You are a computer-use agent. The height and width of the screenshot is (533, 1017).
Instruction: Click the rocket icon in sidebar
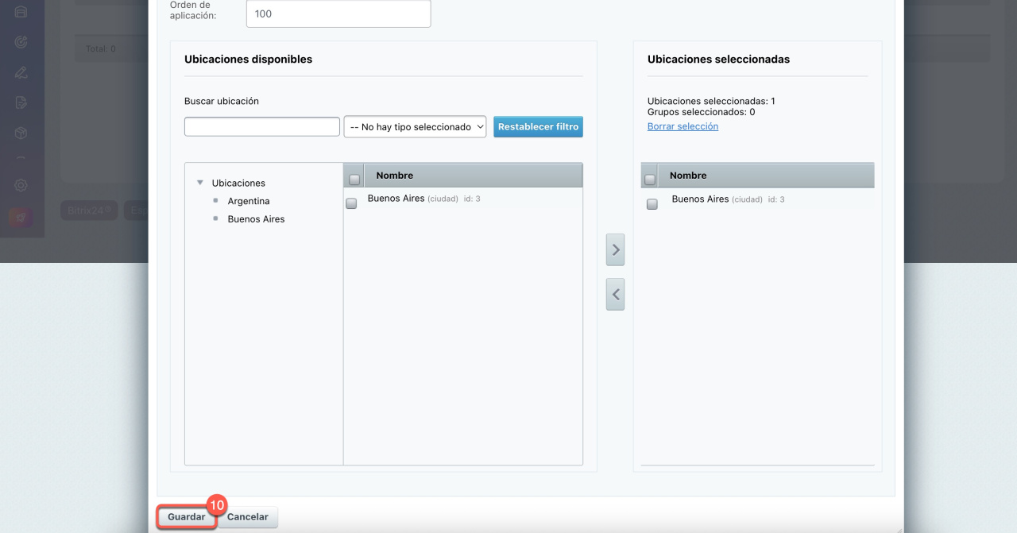click(x=21, y=217)
